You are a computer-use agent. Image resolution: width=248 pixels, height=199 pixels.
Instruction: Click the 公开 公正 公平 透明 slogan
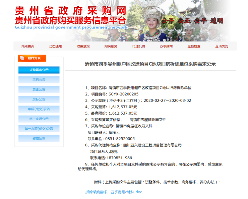tap(192, 21)
